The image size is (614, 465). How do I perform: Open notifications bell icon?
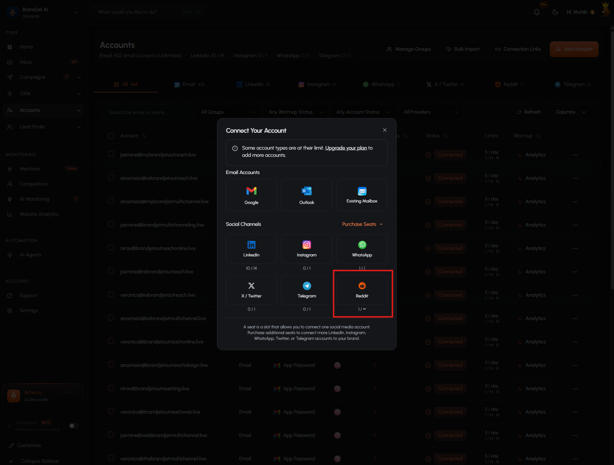point(537,12)
